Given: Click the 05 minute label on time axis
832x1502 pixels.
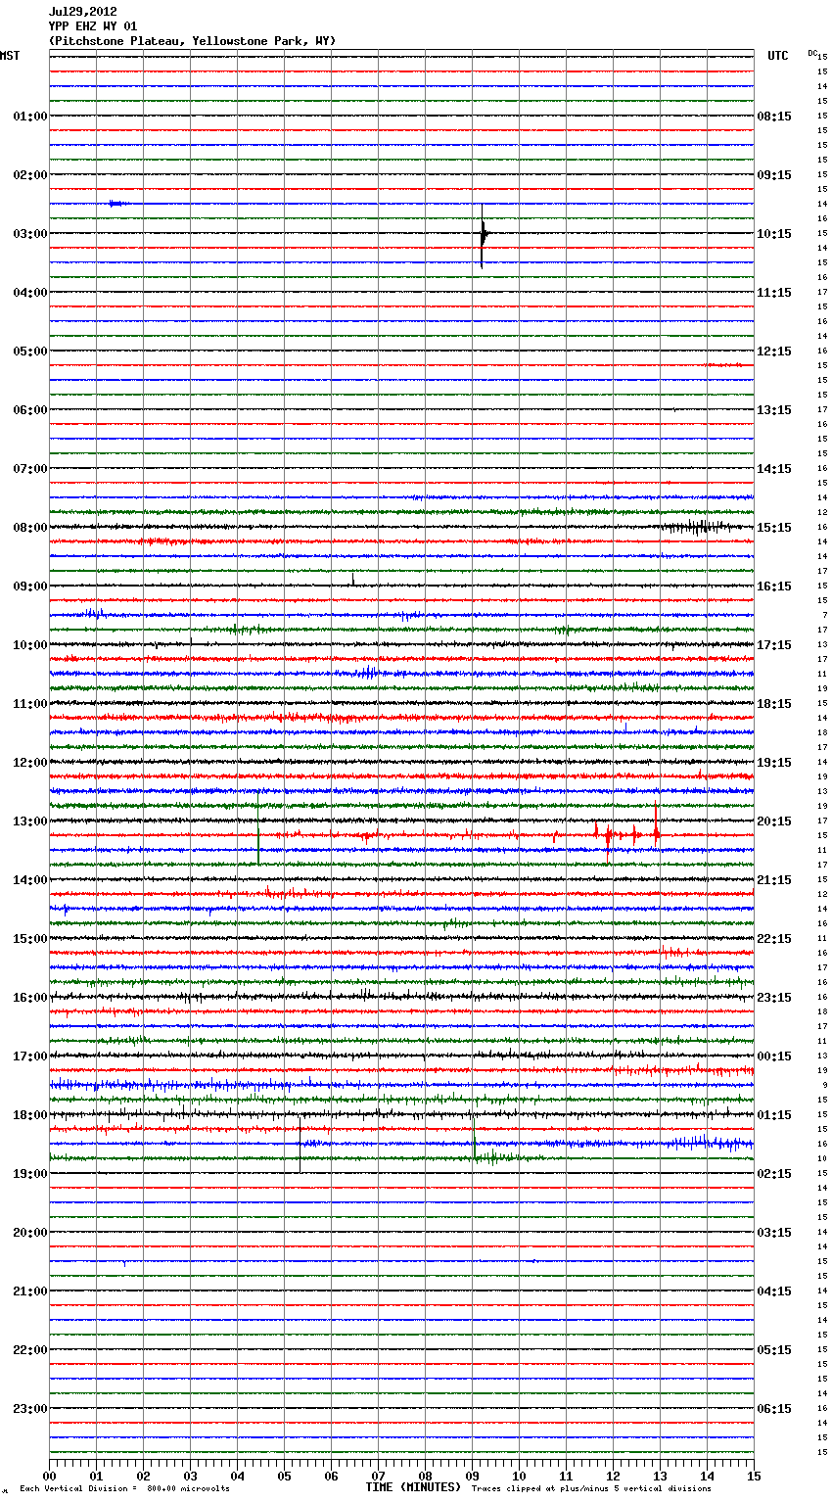Looking at the screenshot, I should pos(284,1476).
